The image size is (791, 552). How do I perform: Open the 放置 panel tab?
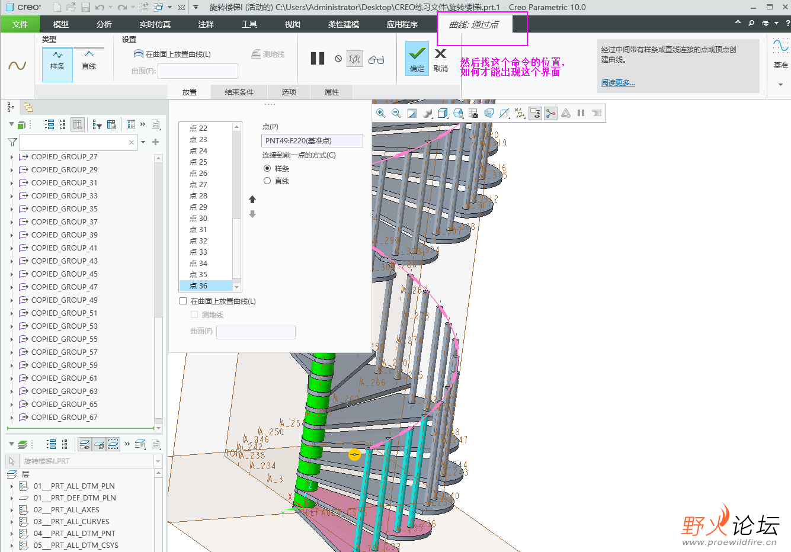tap(190, 92)
